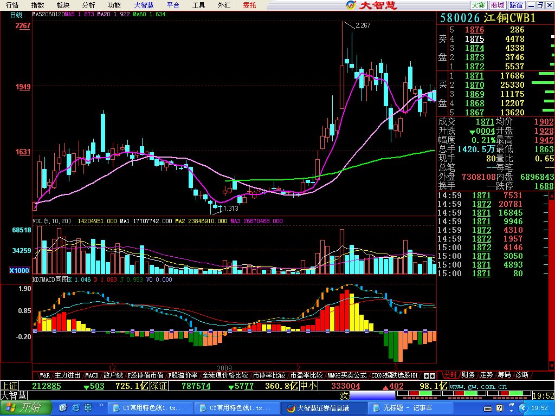Click the help question-mark tray icon
The image size is (555, 416).
pyautogui.click(x=499, y=408)
